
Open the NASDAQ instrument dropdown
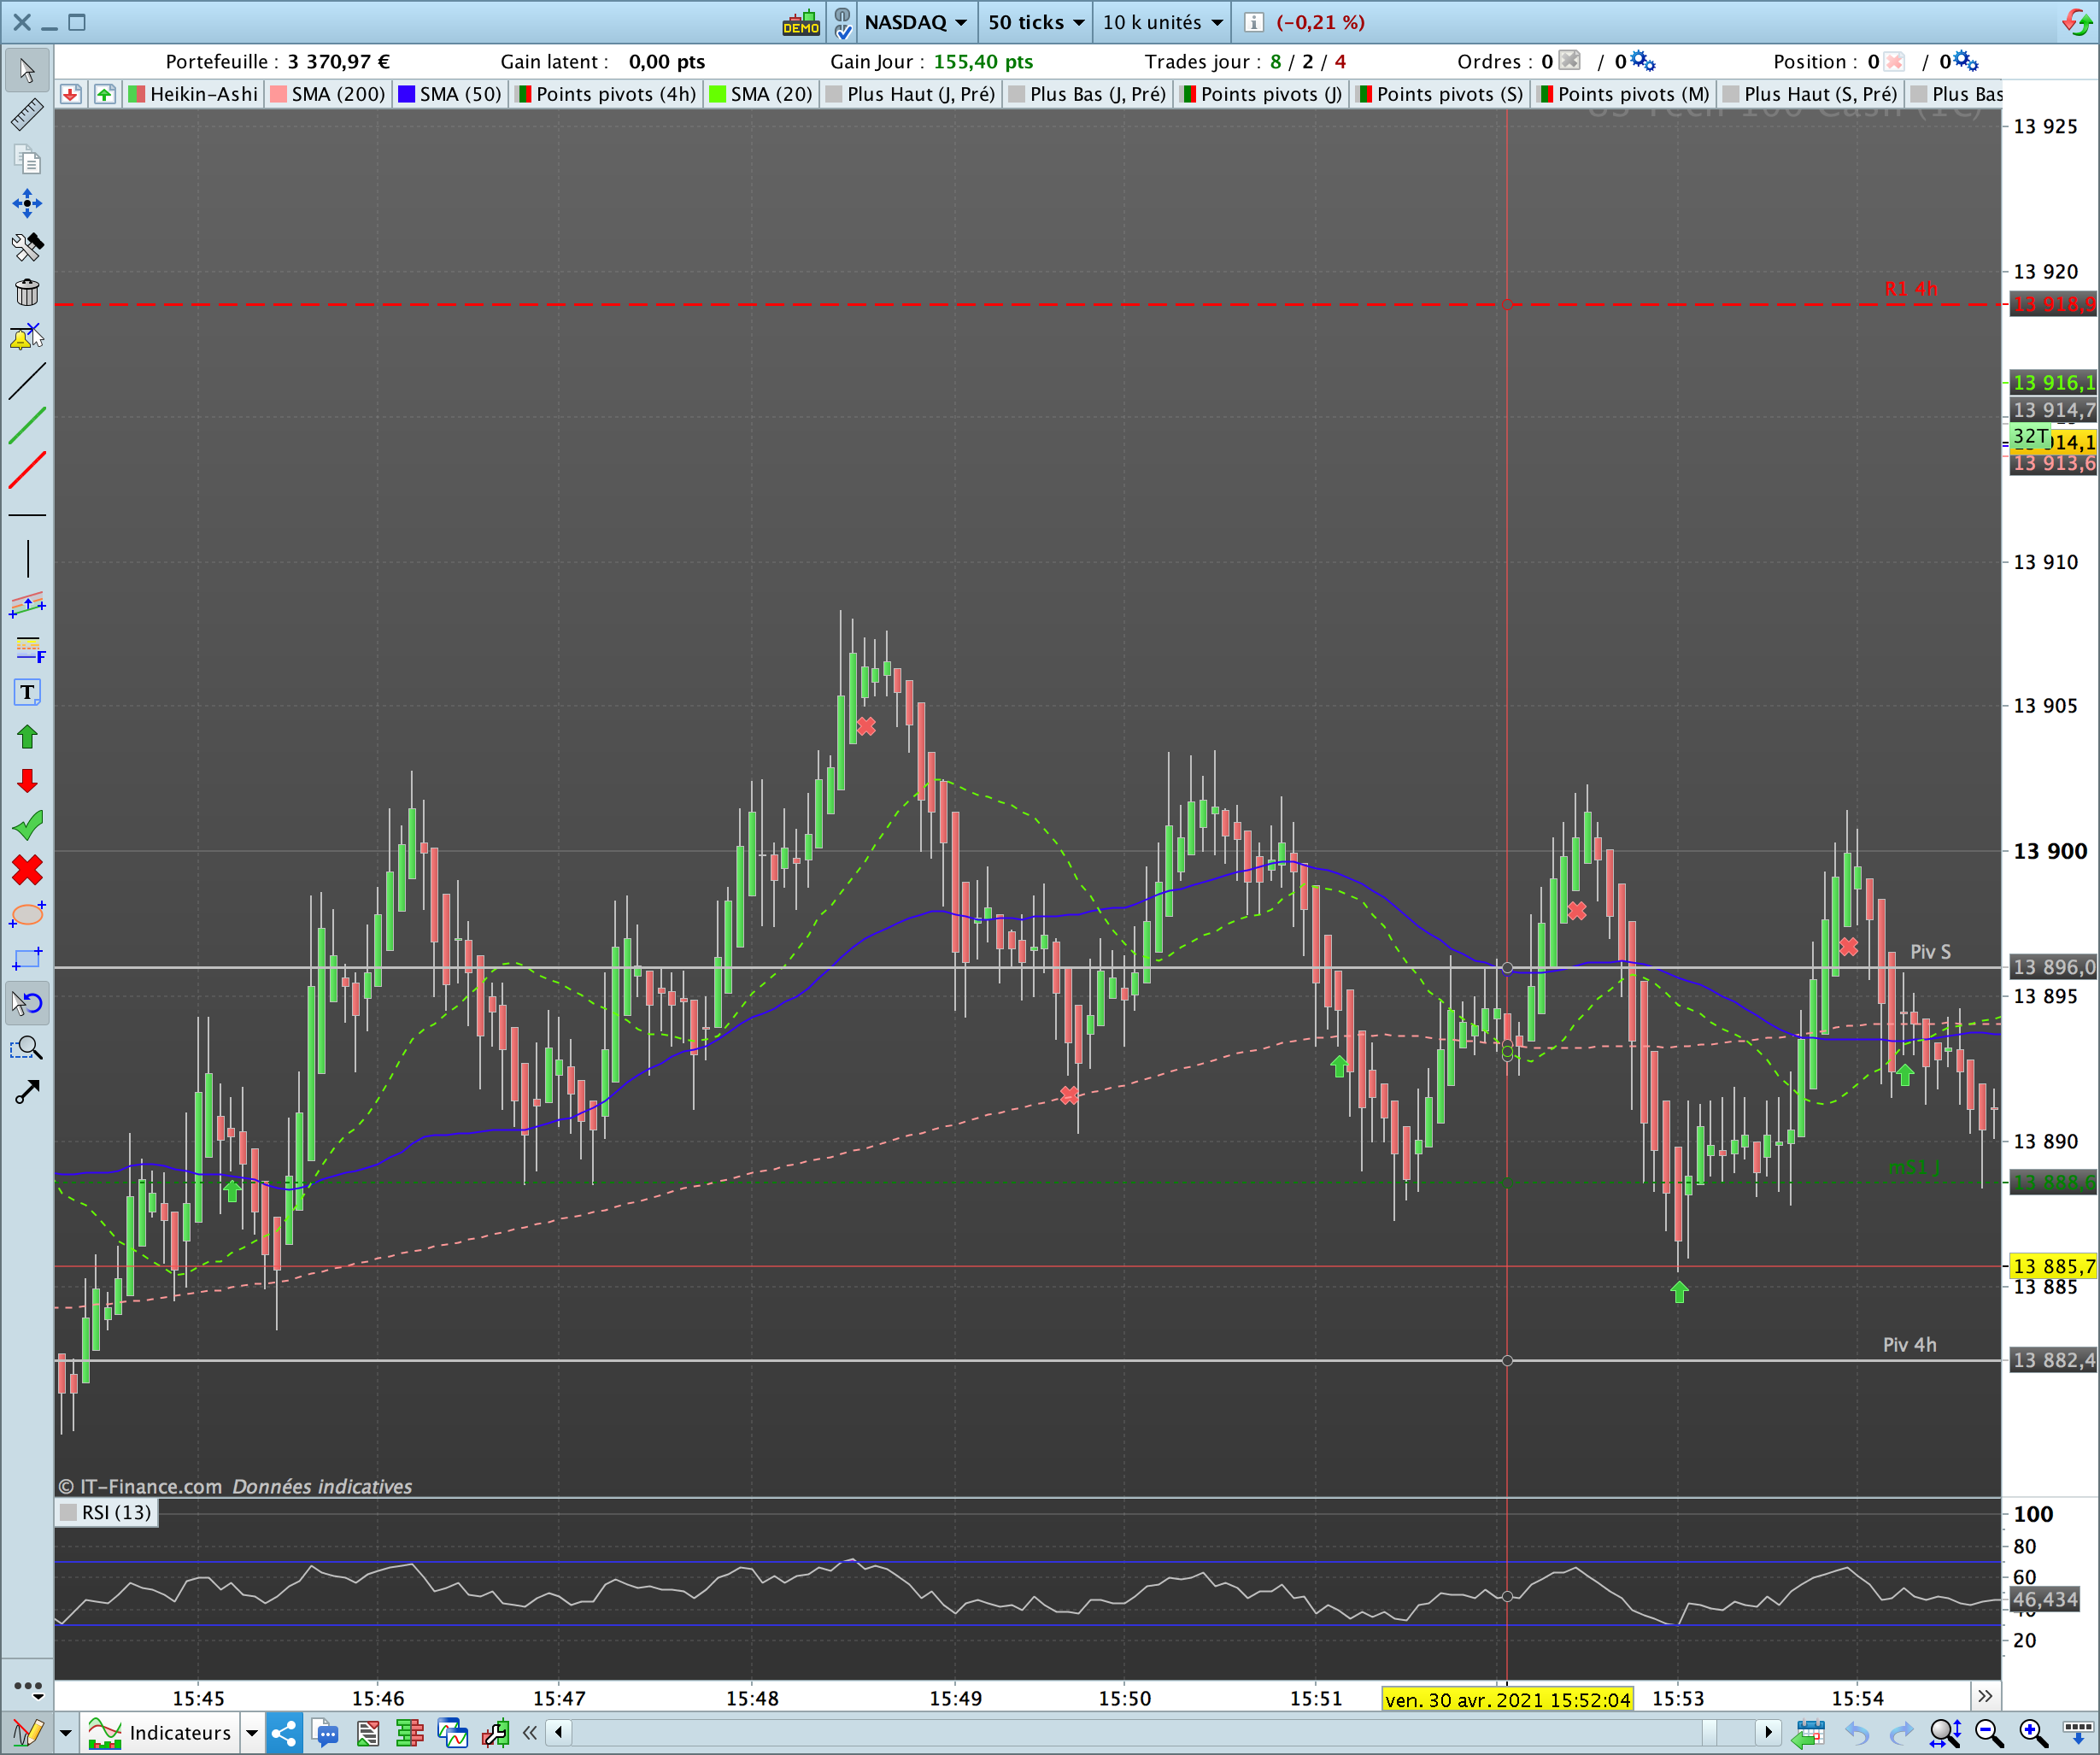[x=915, y=22]
